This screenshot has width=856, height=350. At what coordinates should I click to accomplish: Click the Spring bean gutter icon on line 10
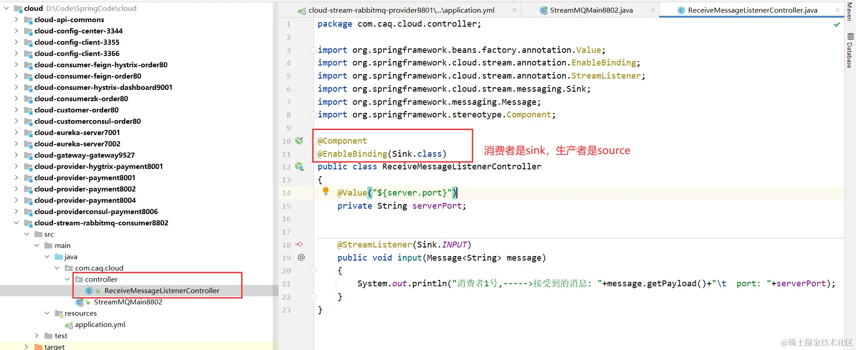[x=299, y=140]
